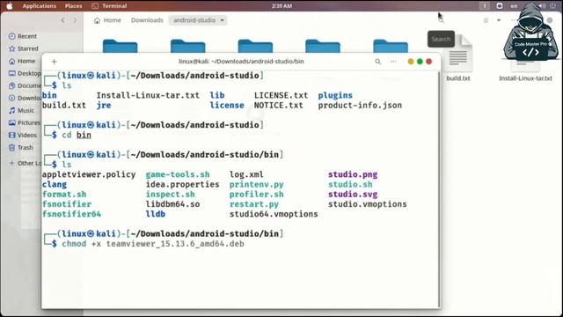Click game-tools.sh in terminal listing
This screenshot has width=563, height=317.
178,174
